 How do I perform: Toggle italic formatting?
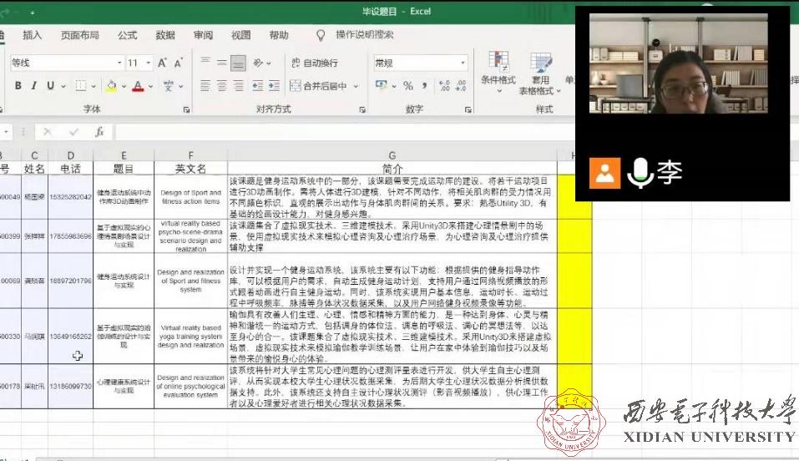(34, 86)
